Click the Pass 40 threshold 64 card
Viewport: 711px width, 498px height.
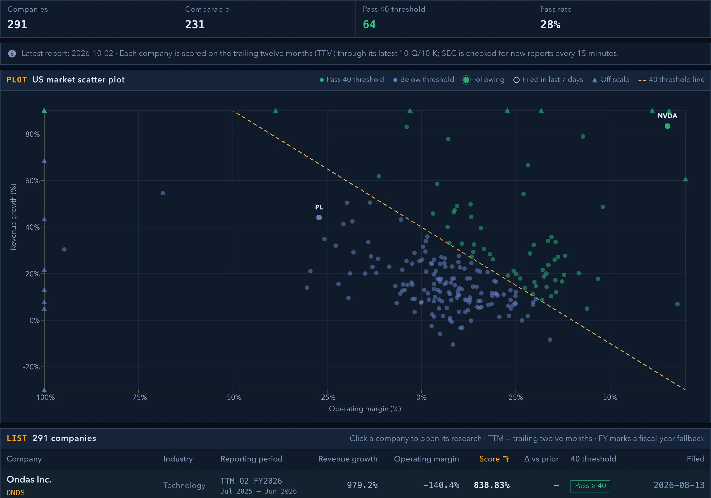click(x=444, y=19)
